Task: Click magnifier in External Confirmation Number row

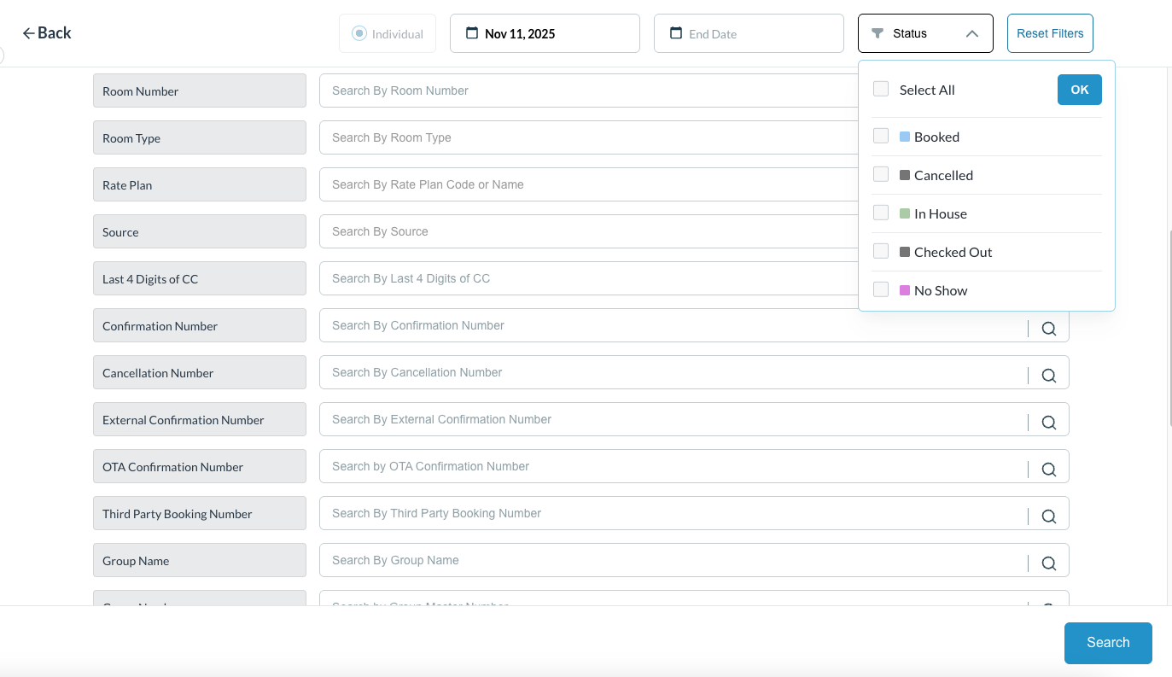Action: click(1048, 423)
